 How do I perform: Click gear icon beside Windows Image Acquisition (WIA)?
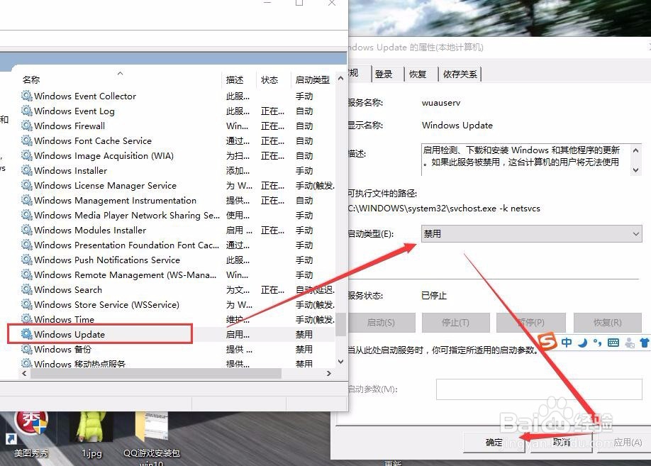click(x=27, y=155)
